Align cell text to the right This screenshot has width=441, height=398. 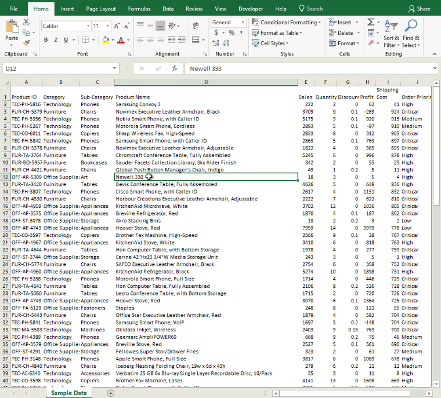point(160,40)
